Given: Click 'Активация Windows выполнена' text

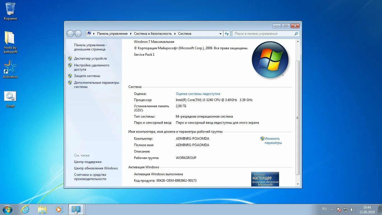Looking at the screenshot, I should [x=158, y=174].
